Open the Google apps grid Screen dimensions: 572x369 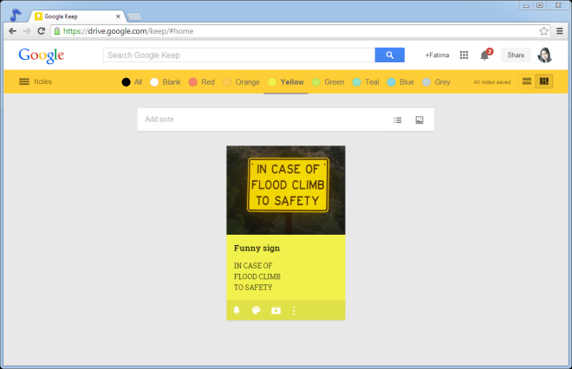(x=464, y=55)
